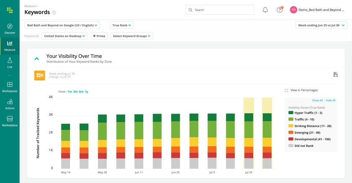
Task: Collapse Your Visibility Over Time section
Action: pos(36,58)
